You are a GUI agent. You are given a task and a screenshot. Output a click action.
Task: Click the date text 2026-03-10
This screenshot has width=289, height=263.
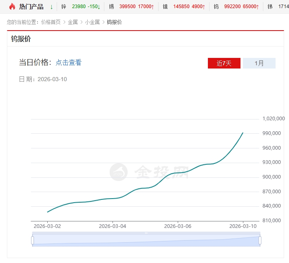pos(52,79)
